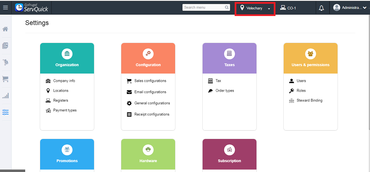The width and height of the screenshot is (370, 172).
Task: Open Steward Binding settings
Action: click(x=309, y=100)
